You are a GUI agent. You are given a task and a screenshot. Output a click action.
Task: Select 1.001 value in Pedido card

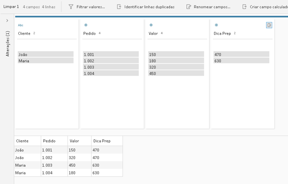(x=111, y=54)
